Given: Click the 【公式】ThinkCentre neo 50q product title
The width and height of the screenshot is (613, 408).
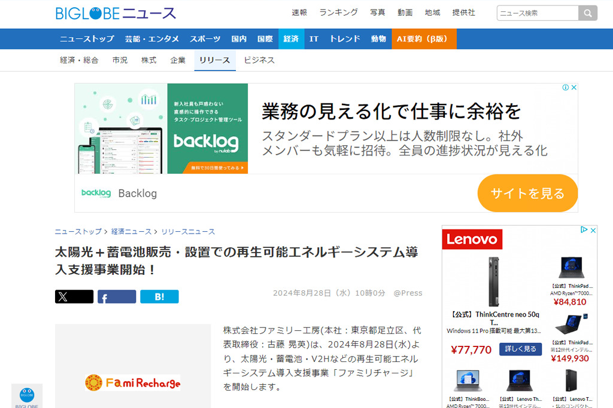Looking at the screenshot, I should 494,318.
